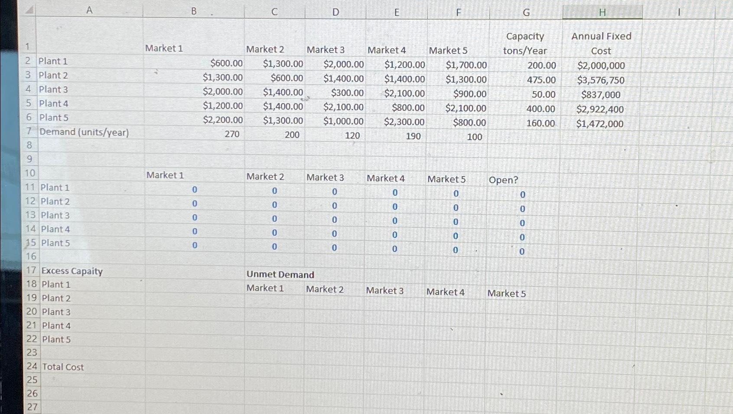The height and width of the screenshot is (414, 733).
Task: Click Market 2 header in row 10
Action: [265, 177]
